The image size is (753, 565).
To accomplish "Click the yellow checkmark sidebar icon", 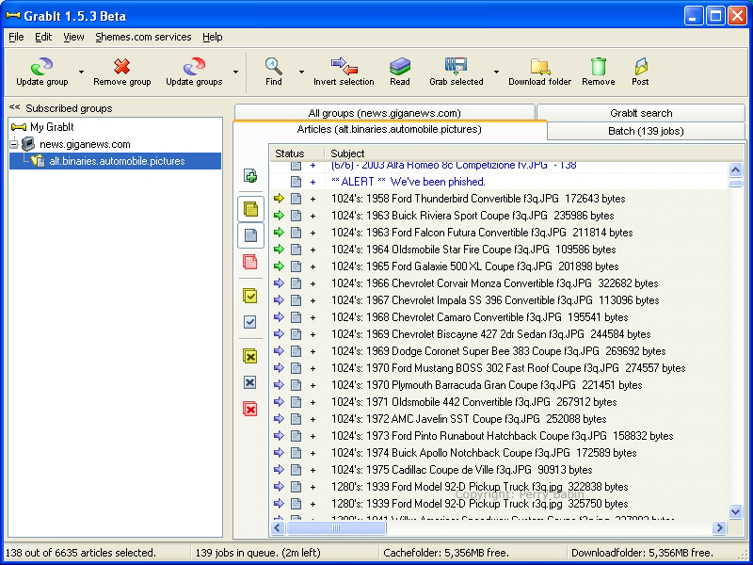I will pyautogui.click(x=250, y=296).
